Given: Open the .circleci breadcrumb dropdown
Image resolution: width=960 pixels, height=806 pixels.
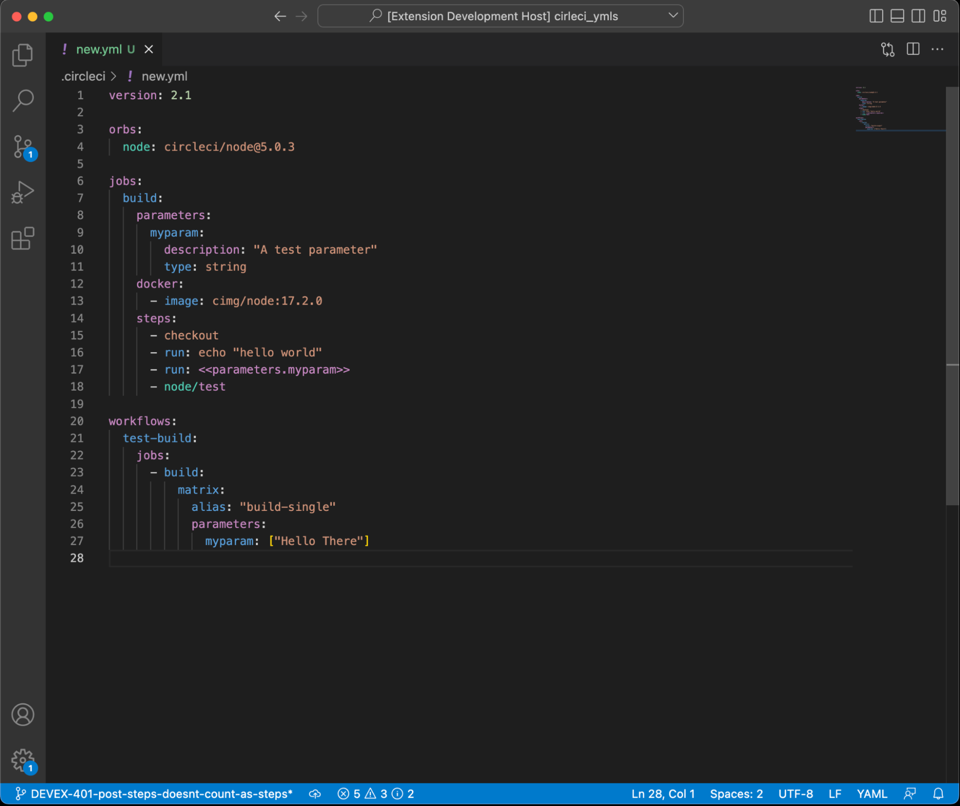Looking at the screenshot, I should click(84, 76).
